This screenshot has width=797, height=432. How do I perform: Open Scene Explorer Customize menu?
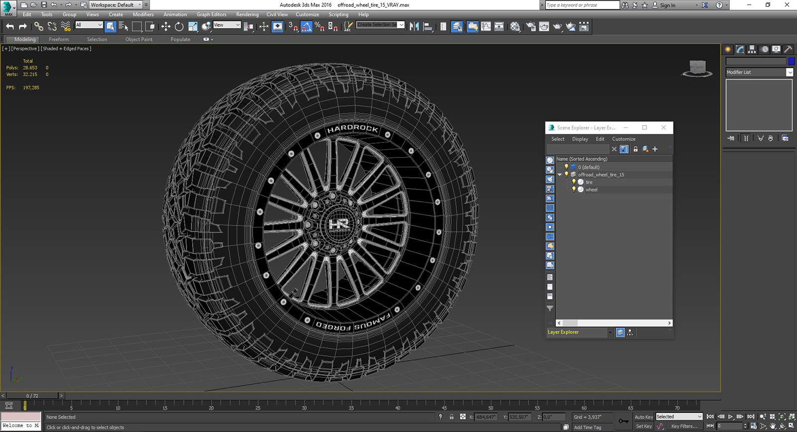click(624, 139)
